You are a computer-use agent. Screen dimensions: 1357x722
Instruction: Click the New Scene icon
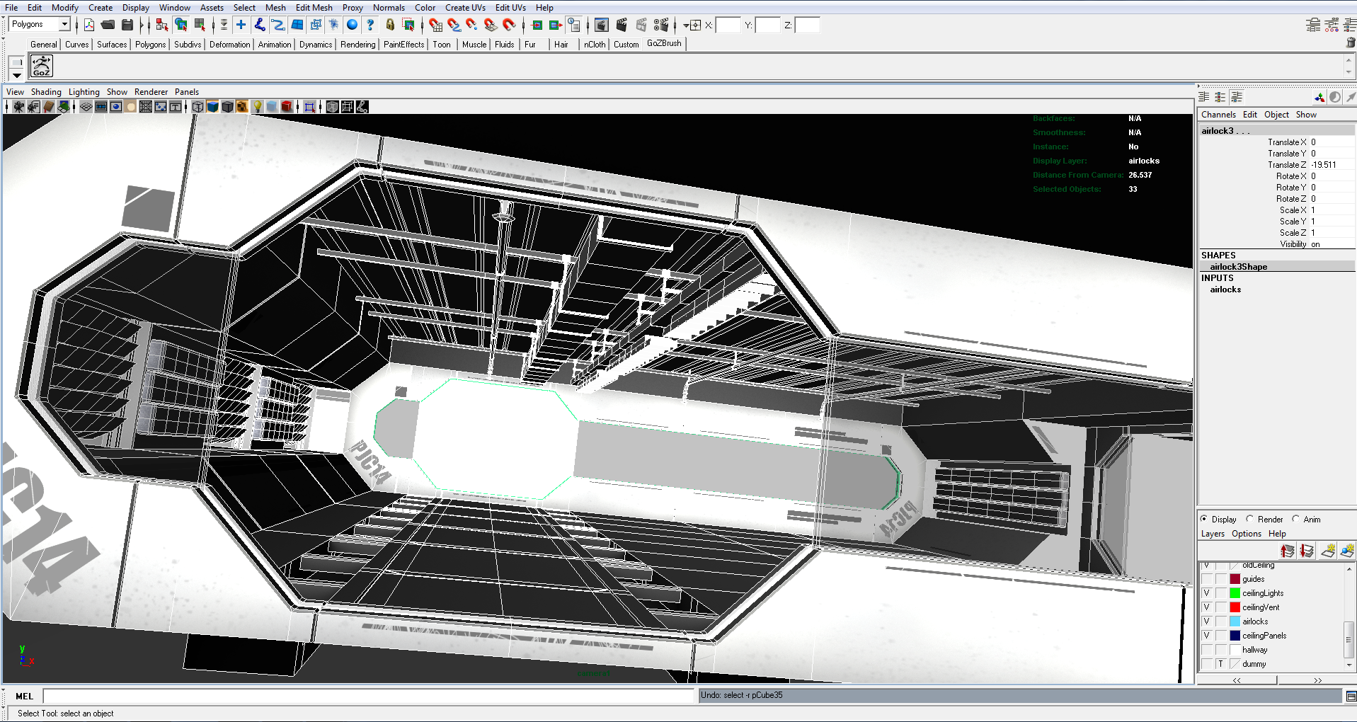(x=89, y=25)
